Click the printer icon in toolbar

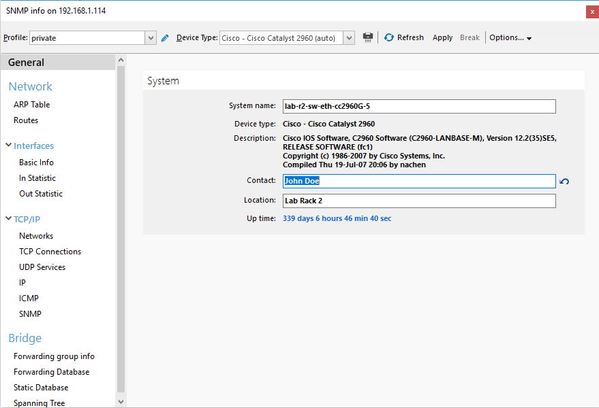point(367,37)
